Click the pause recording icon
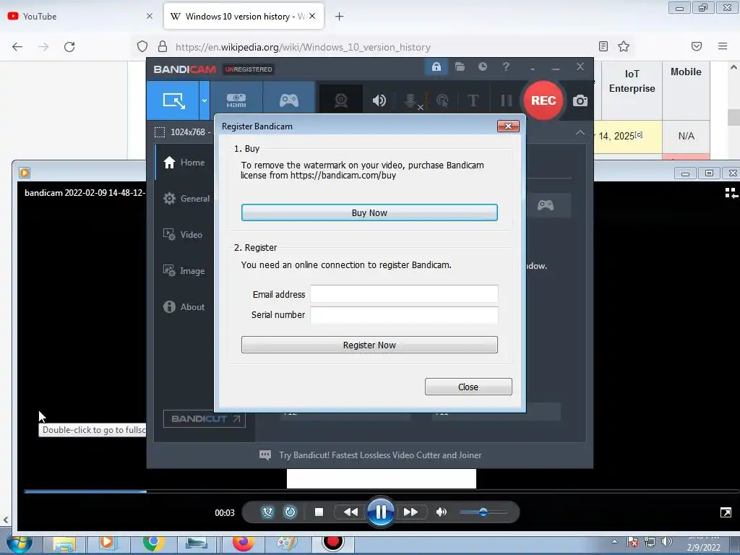740x555 pixels. (507, 100)
